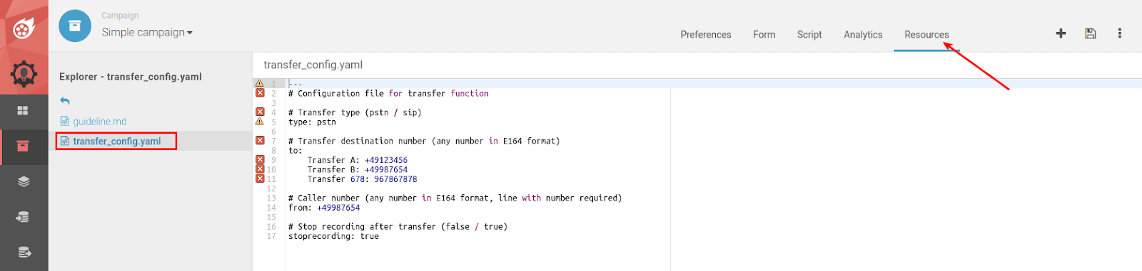The width and height of the screenshot is (1142, 271).
Task: Open the Script tab
Action: coord(809,34)
